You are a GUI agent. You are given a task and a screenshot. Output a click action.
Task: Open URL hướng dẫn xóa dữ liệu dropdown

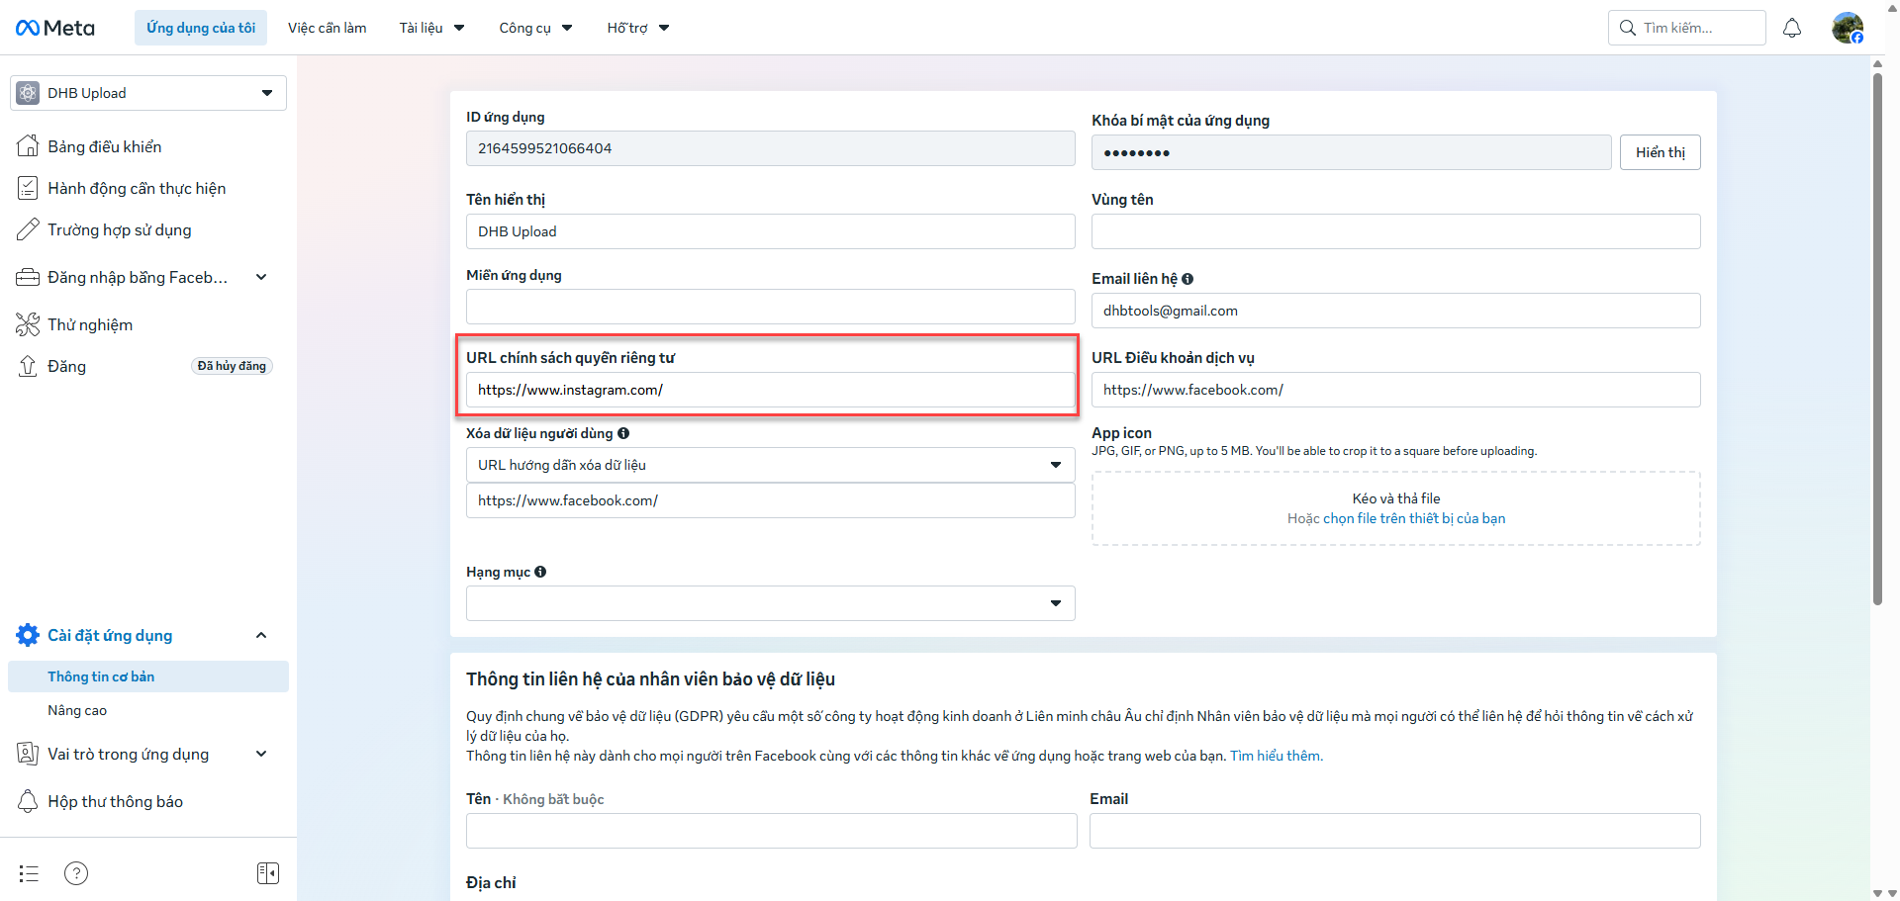[770, 465]
